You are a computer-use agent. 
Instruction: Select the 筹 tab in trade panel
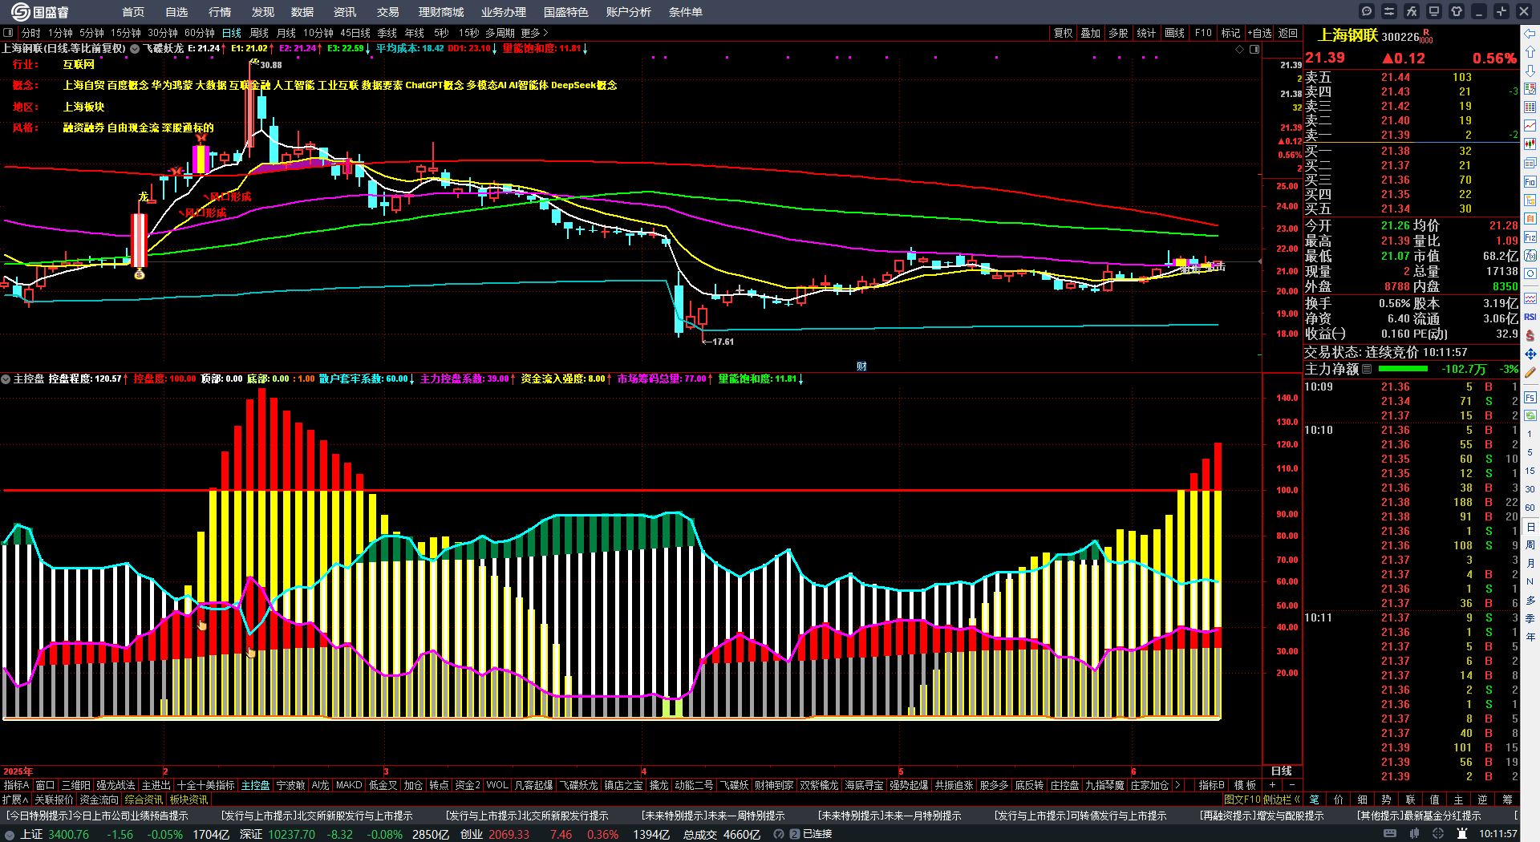1507,799
